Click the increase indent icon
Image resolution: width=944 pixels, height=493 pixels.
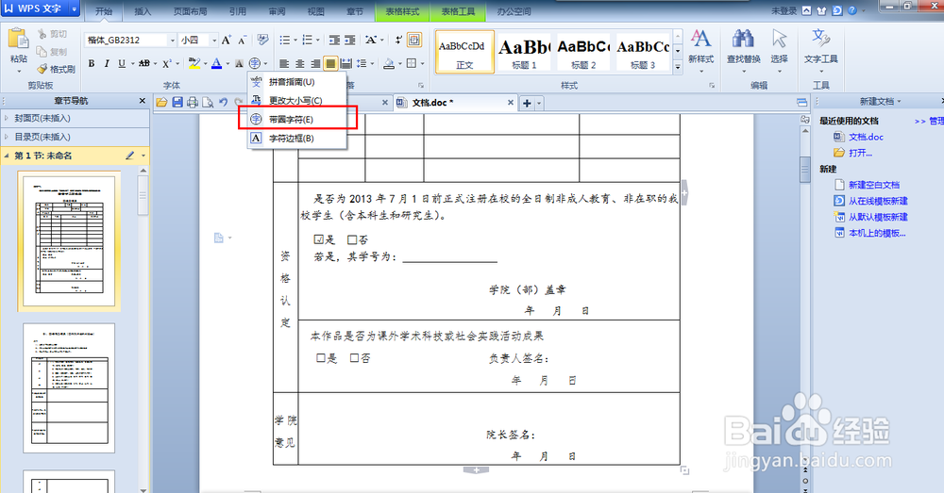pyautogui.click(x=350, y=40)
